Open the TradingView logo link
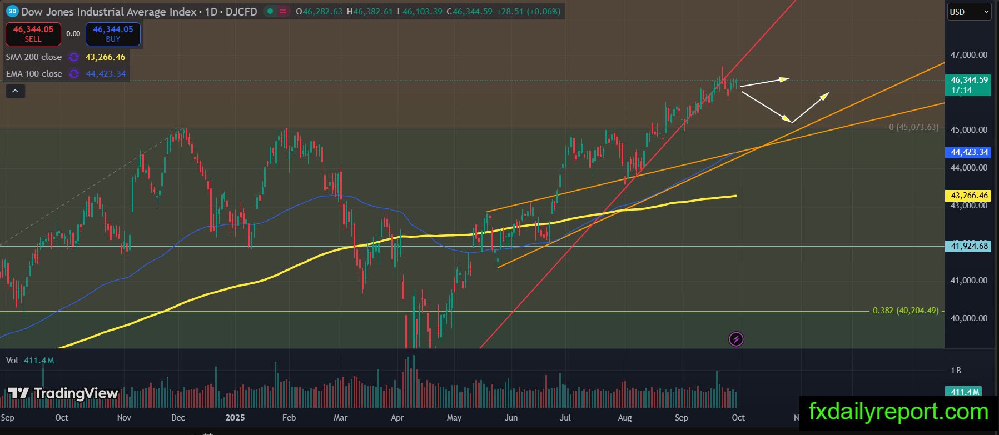 pos(63,393)
